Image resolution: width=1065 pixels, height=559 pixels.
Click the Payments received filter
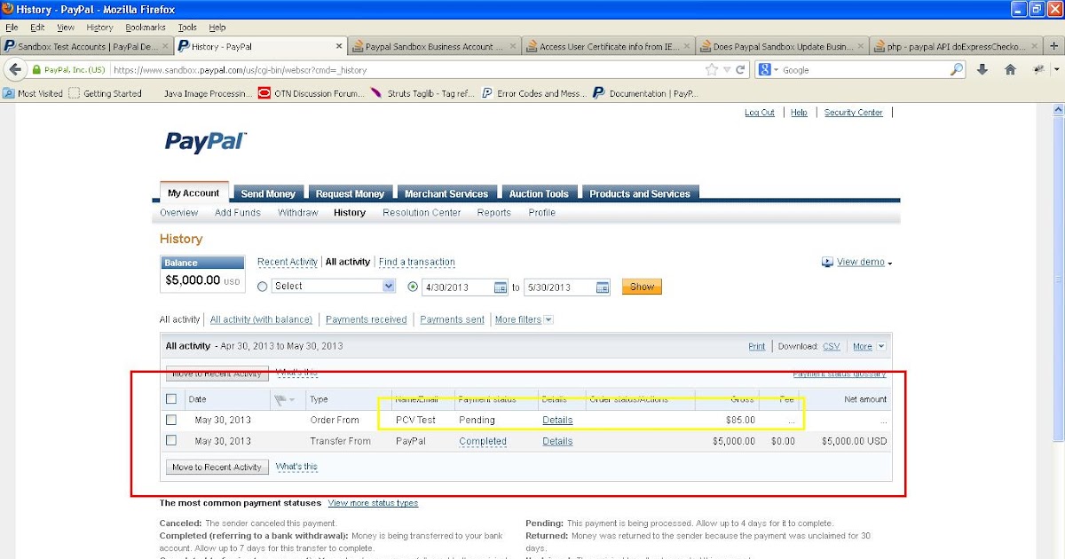pyautogui.click(x=367, y=319)
